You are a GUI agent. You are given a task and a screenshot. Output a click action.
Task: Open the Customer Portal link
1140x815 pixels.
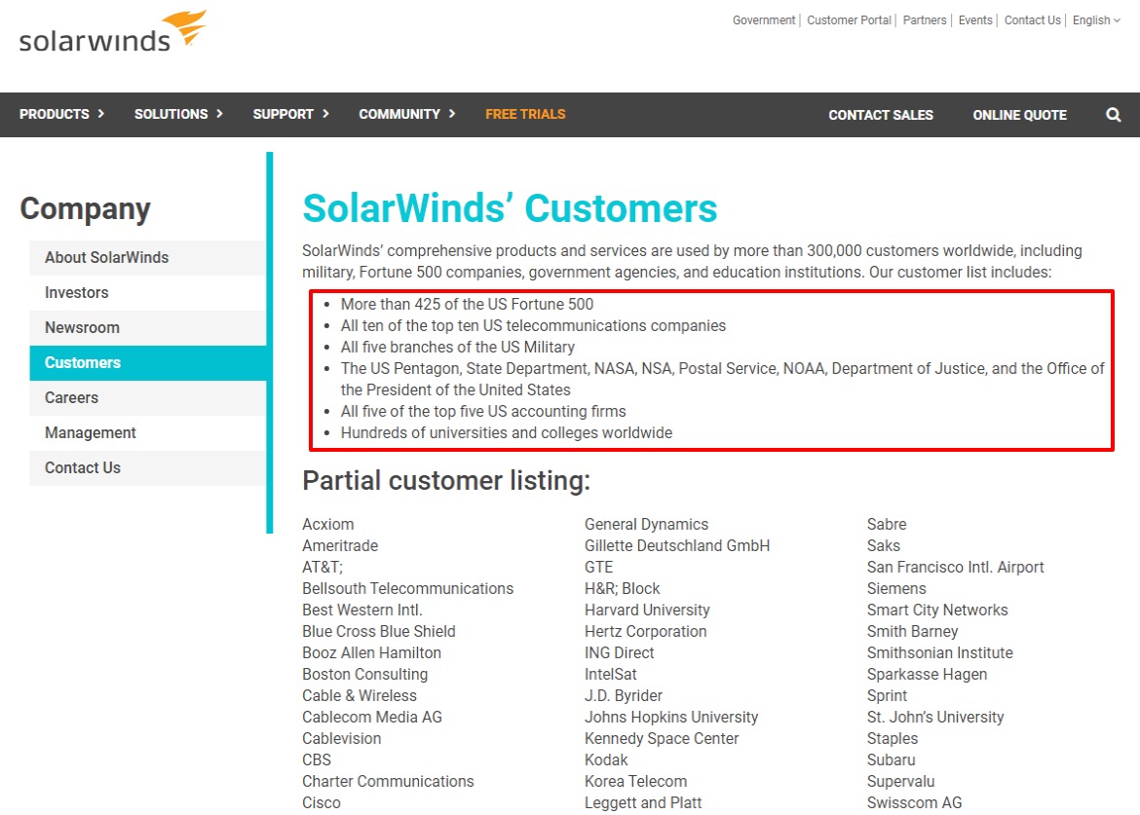pyautogui.click(x=849, y=20)
